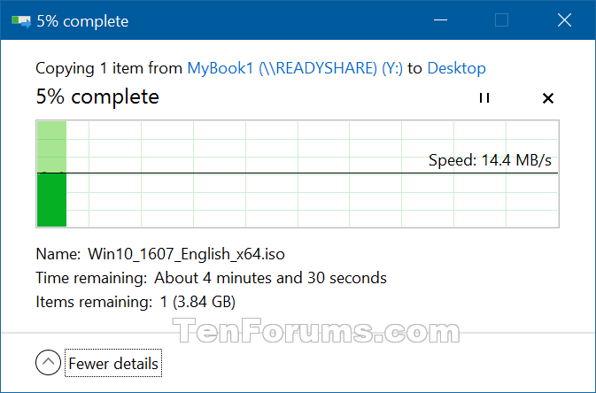Click the large 5% complete heading
The width and height of the screenshot is (596, 393).
(x=97, y=96)
